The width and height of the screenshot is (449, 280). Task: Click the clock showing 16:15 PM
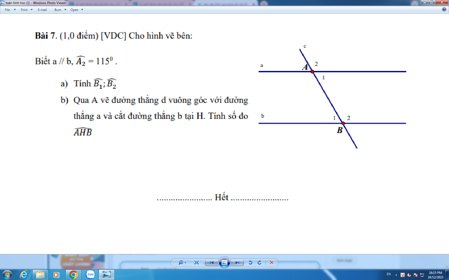[435, 275]
